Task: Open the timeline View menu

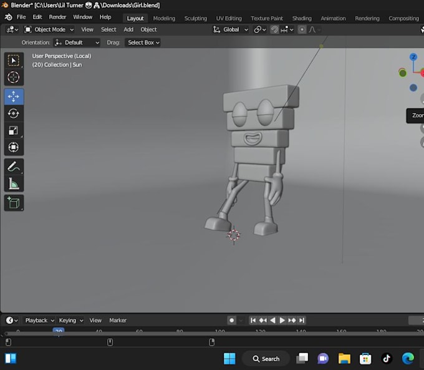Action: [x=95, y=321]
